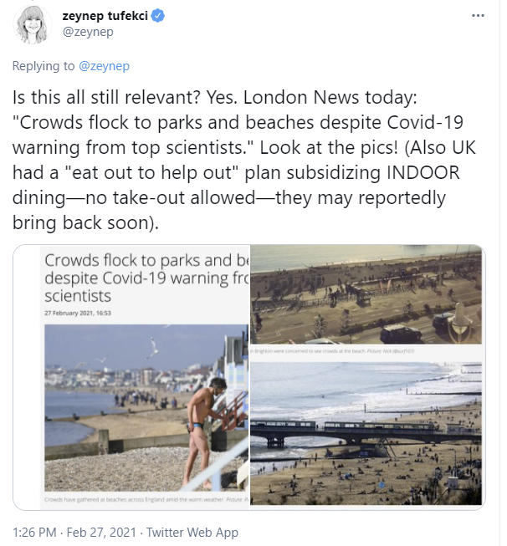Click the tweet text about London News
507x546 pixels.
coord(244,160)
